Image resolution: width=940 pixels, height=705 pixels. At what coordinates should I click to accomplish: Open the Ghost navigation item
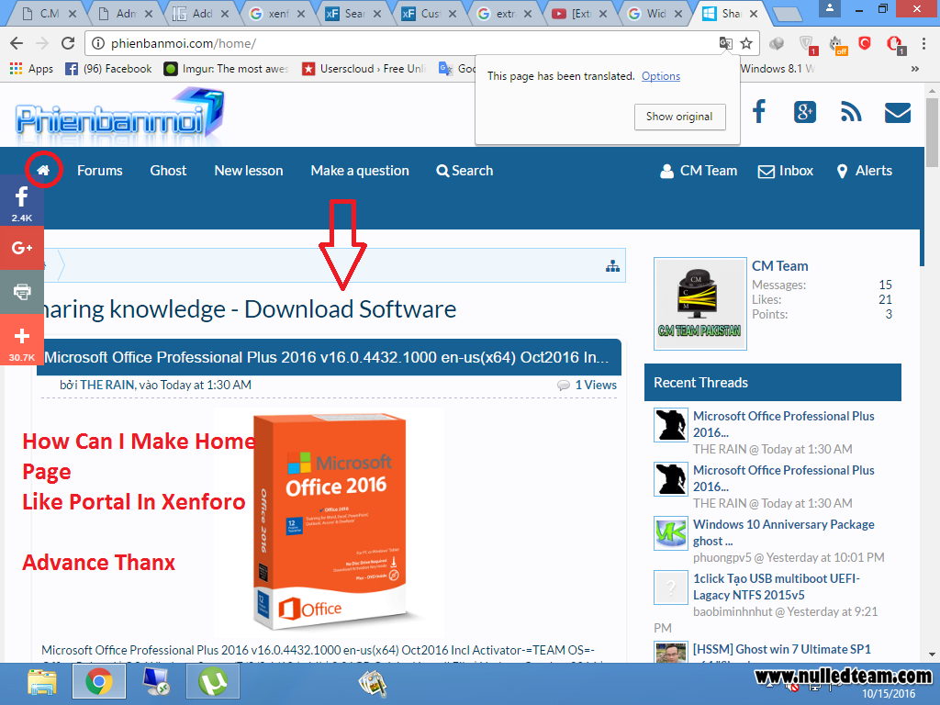pyautogui.click(x=168, y=171)
